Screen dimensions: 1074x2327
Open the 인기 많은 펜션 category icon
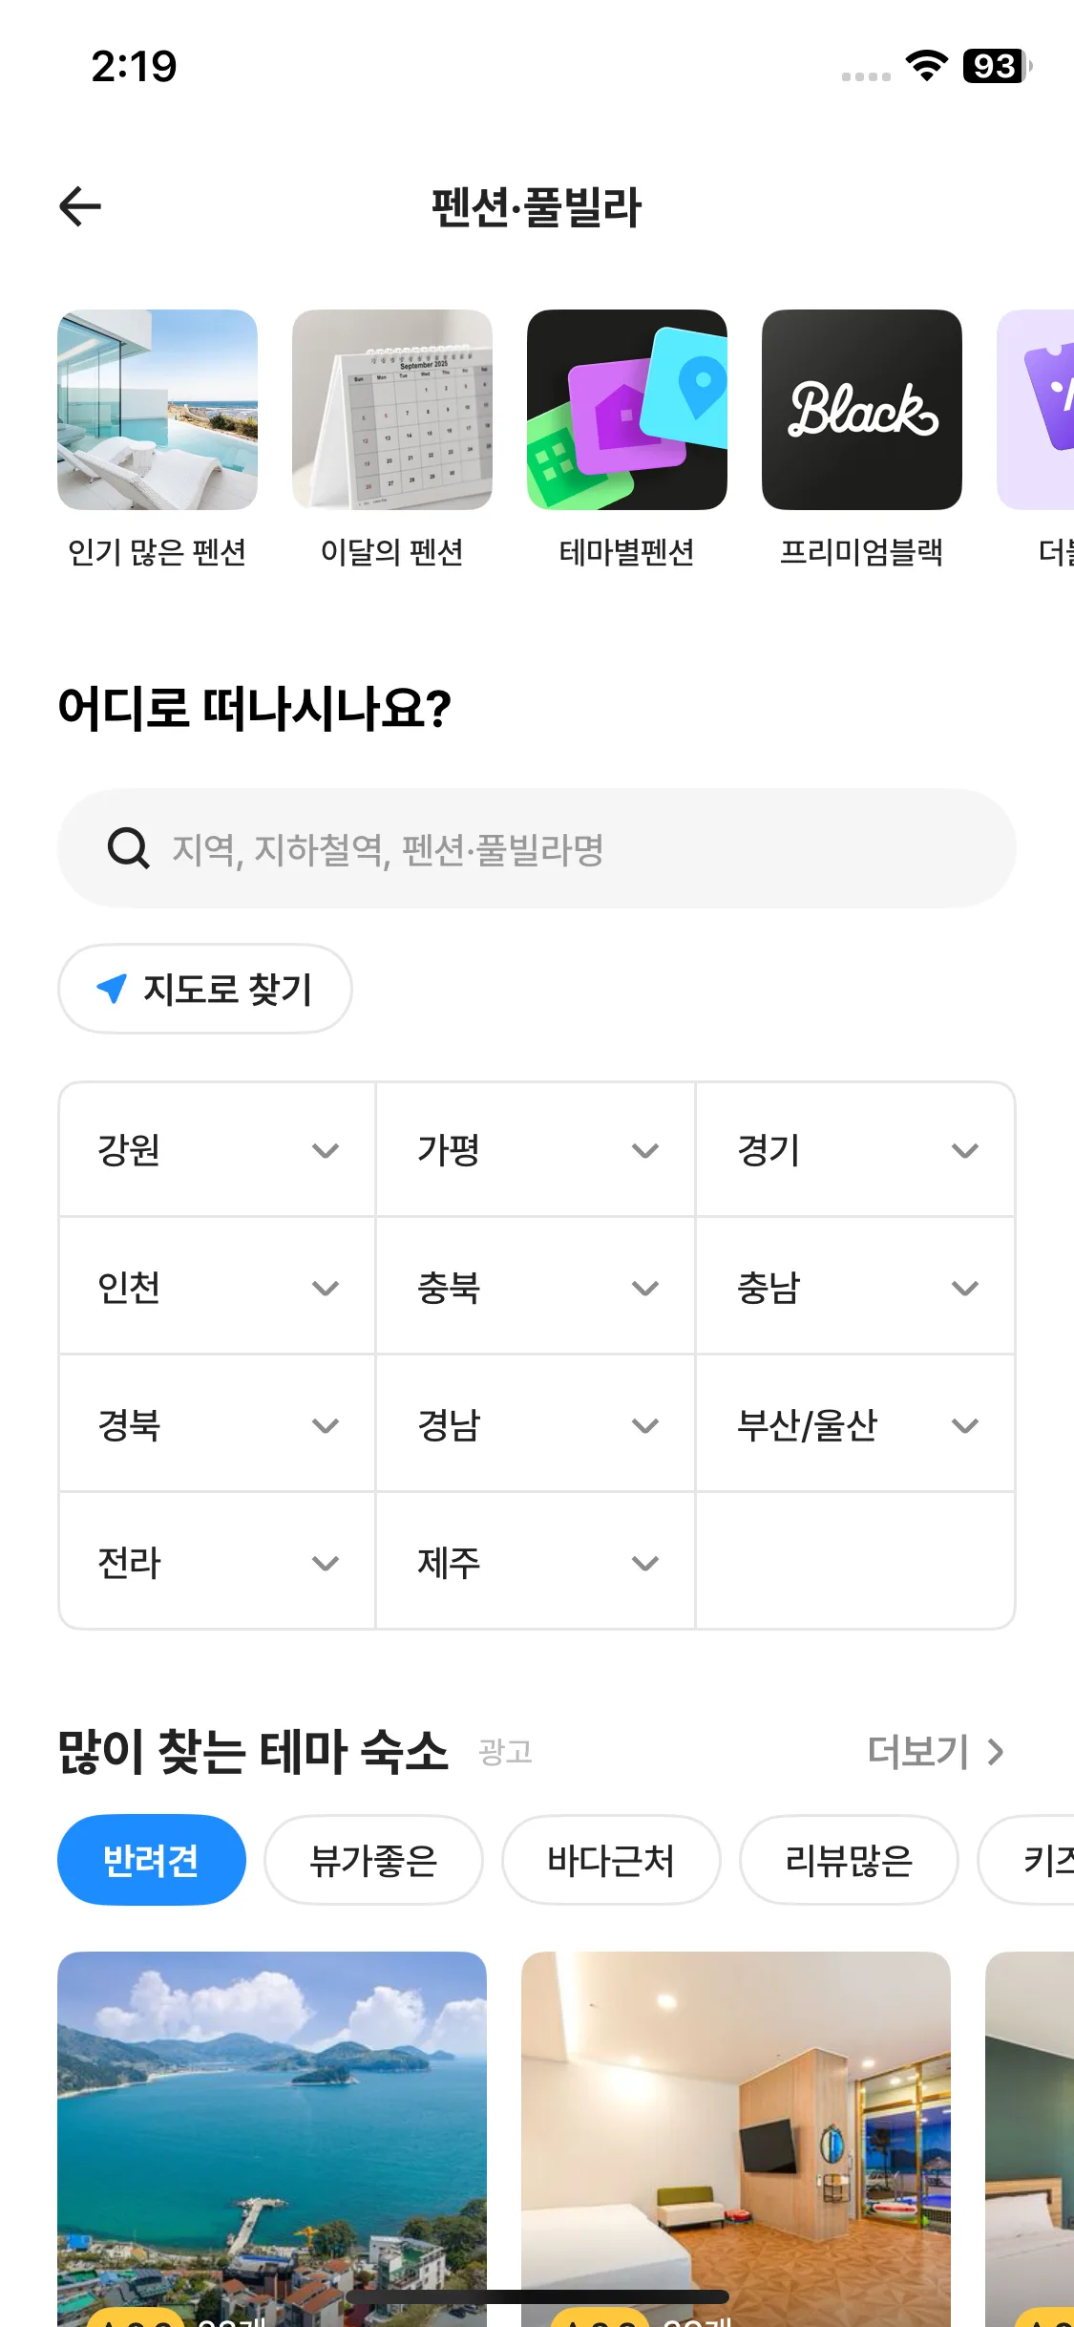coord(158,410)
